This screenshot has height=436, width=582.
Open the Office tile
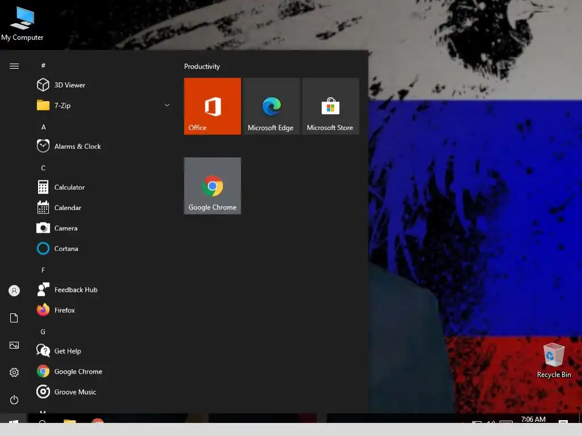tap(213, 106)
